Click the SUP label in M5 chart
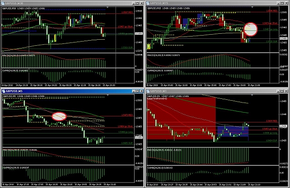 tap(127, 143)
